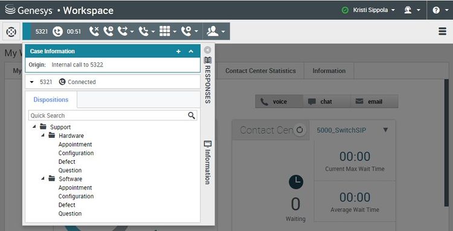Open the hamburger main menu icon
The height and width of the screenshot is (231, 453).
pos(442,31)
